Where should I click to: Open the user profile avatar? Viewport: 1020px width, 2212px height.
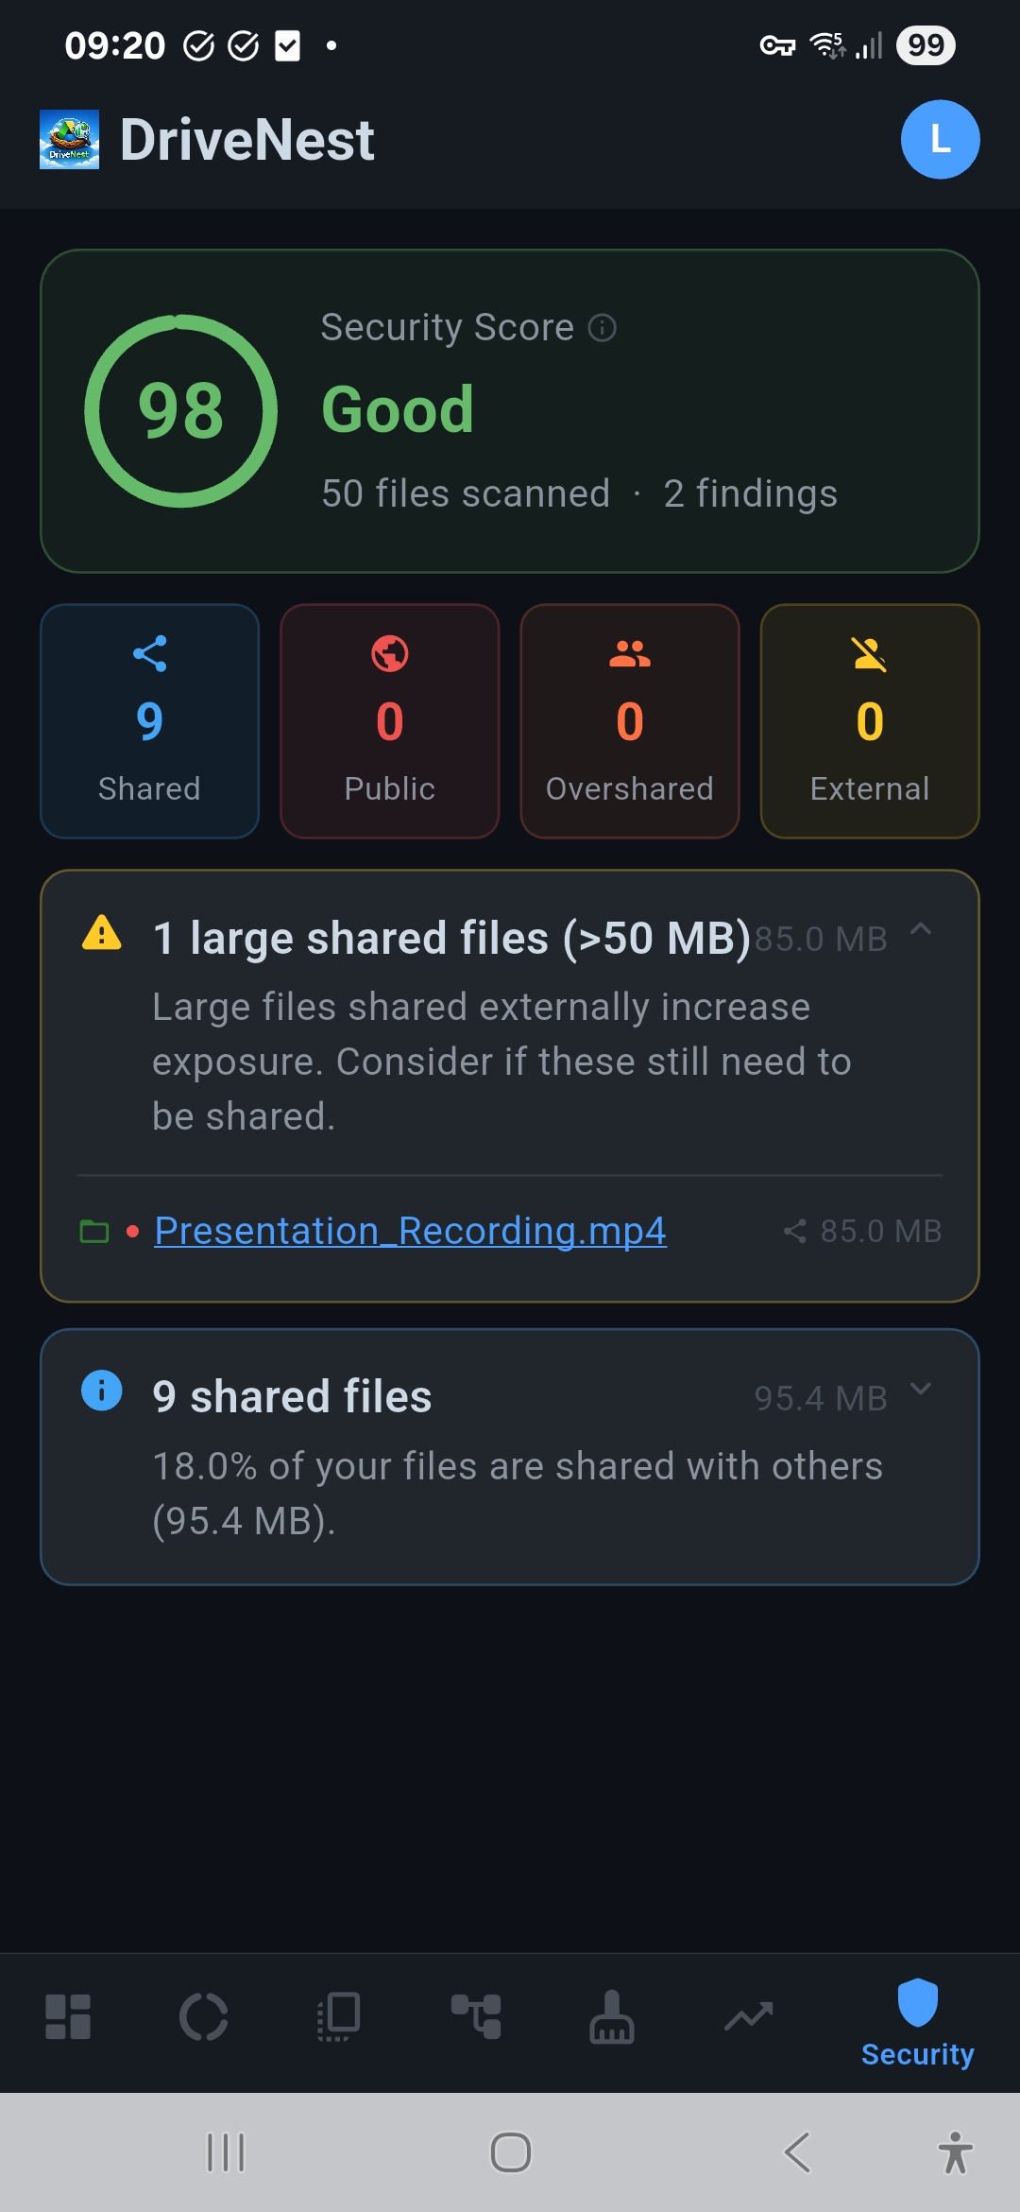pyautogui.click(x=940, y=140)
